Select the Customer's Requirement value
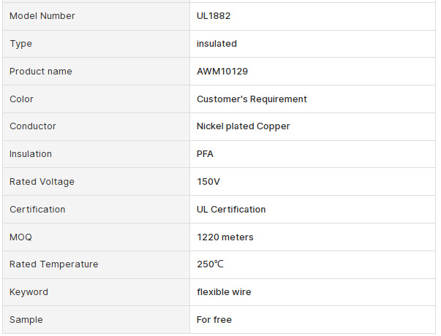The height and width of the screenshot is (336, 441). (252, 99)
